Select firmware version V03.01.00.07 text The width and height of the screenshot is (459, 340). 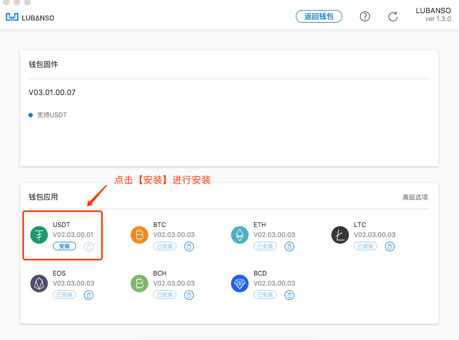tap(52, 92)
